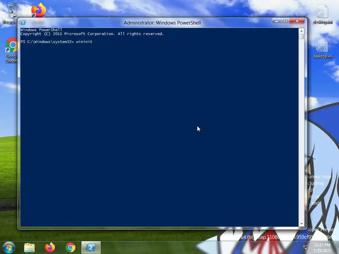The width and height of the screenshot is (339, 254).
Task: Launch Firefox from the taskbar
Action: [50, 247]
